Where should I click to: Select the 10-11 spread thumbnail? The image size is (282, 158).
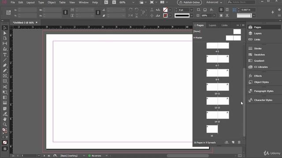[218, 87]
